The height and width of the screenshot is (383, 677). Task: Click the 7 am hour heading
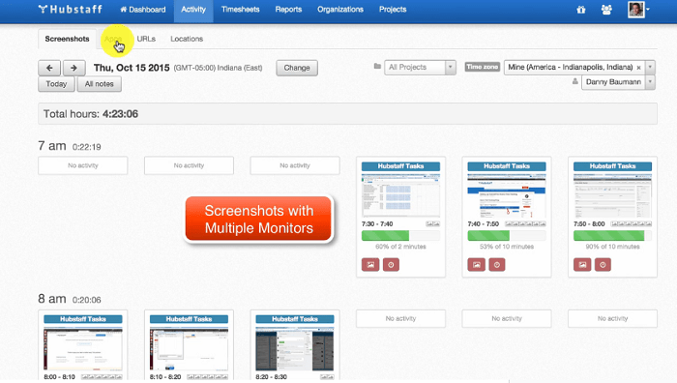click(x=52, y=146)
